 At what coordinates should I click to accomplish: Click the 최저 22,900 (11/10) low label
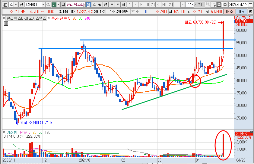36,123
